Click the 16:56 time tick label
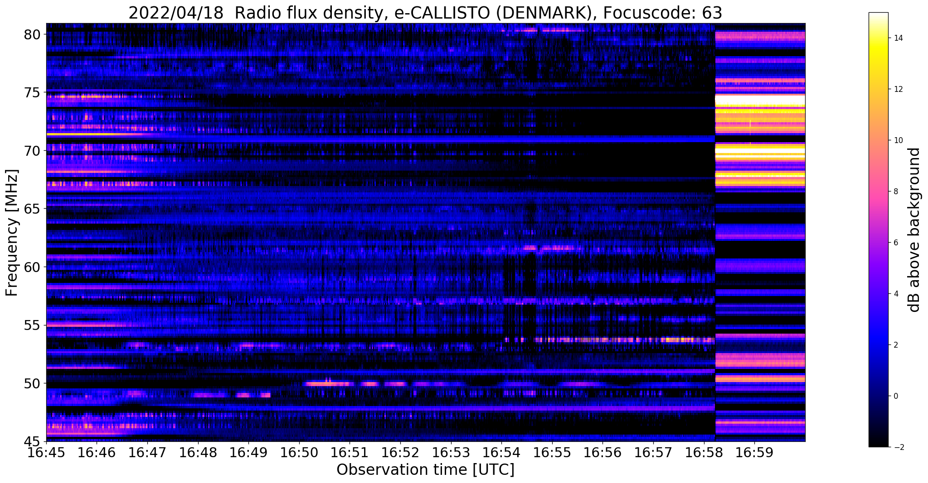Image resolution: width=928 pixels, height=483 pixels. [x=602, y=452]
